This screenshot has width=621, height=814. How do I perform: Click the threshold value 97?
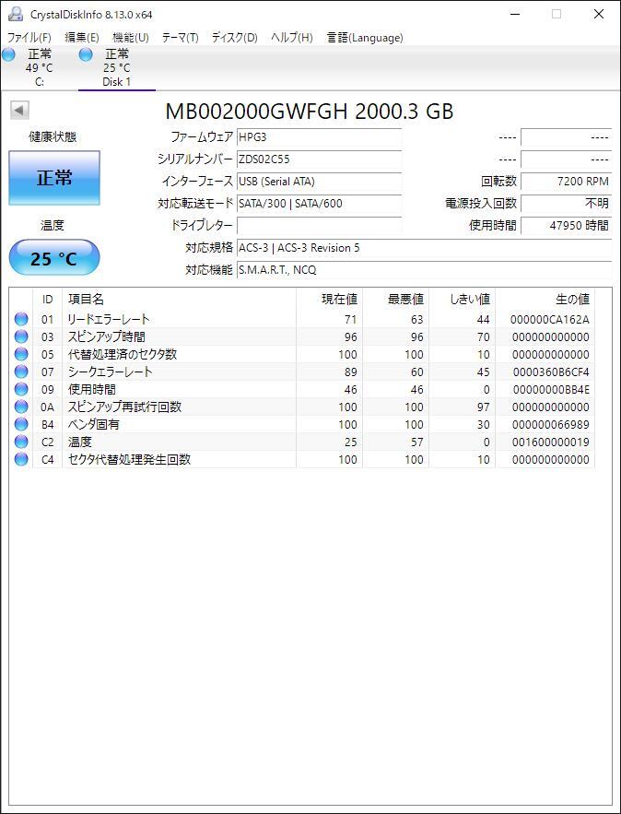pos(484,407)
